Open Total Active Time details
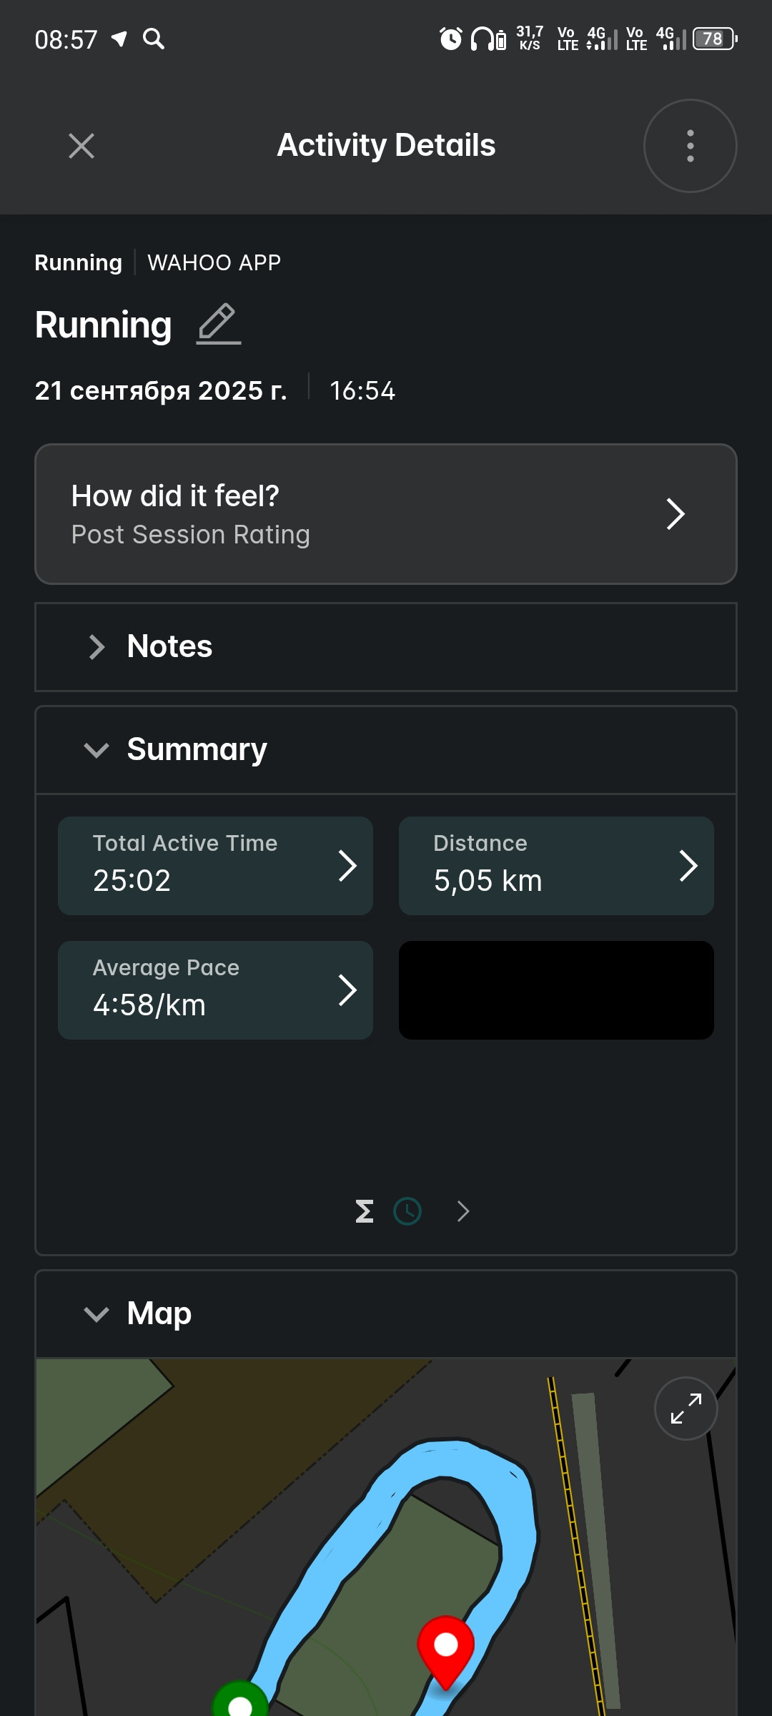Screen dimensions: 772x1716 coord(215,866)
